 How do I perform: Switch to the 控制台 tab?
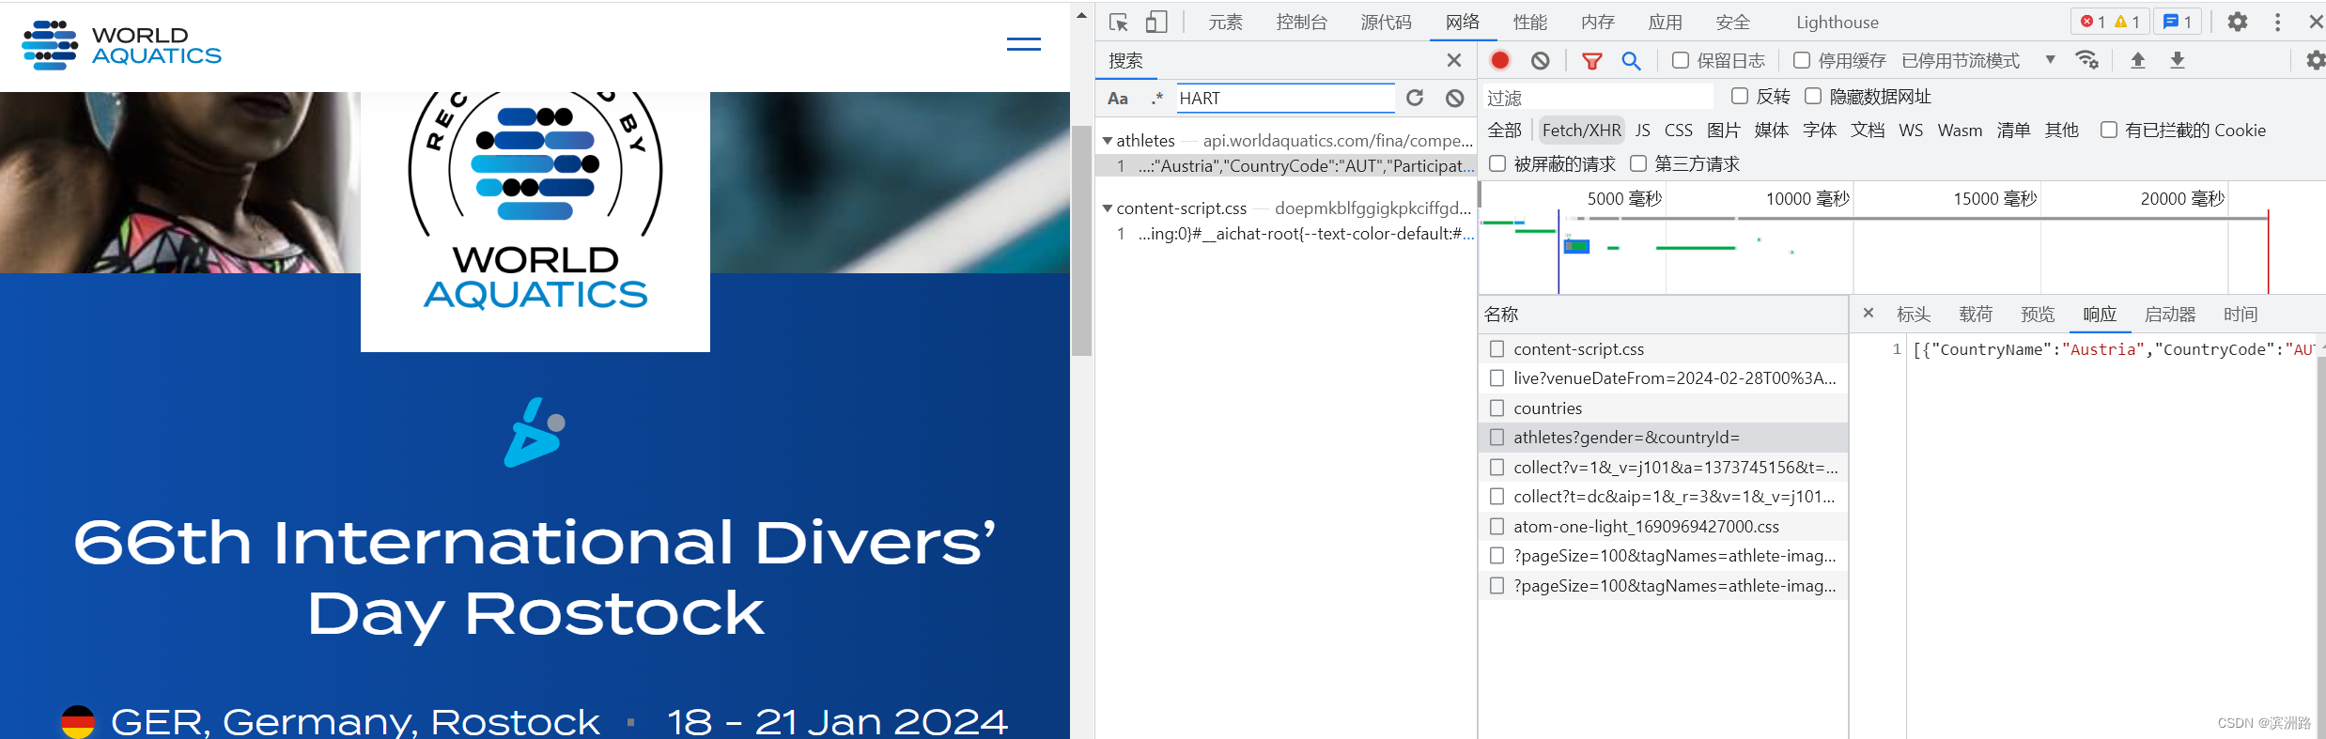[1302, 23]
